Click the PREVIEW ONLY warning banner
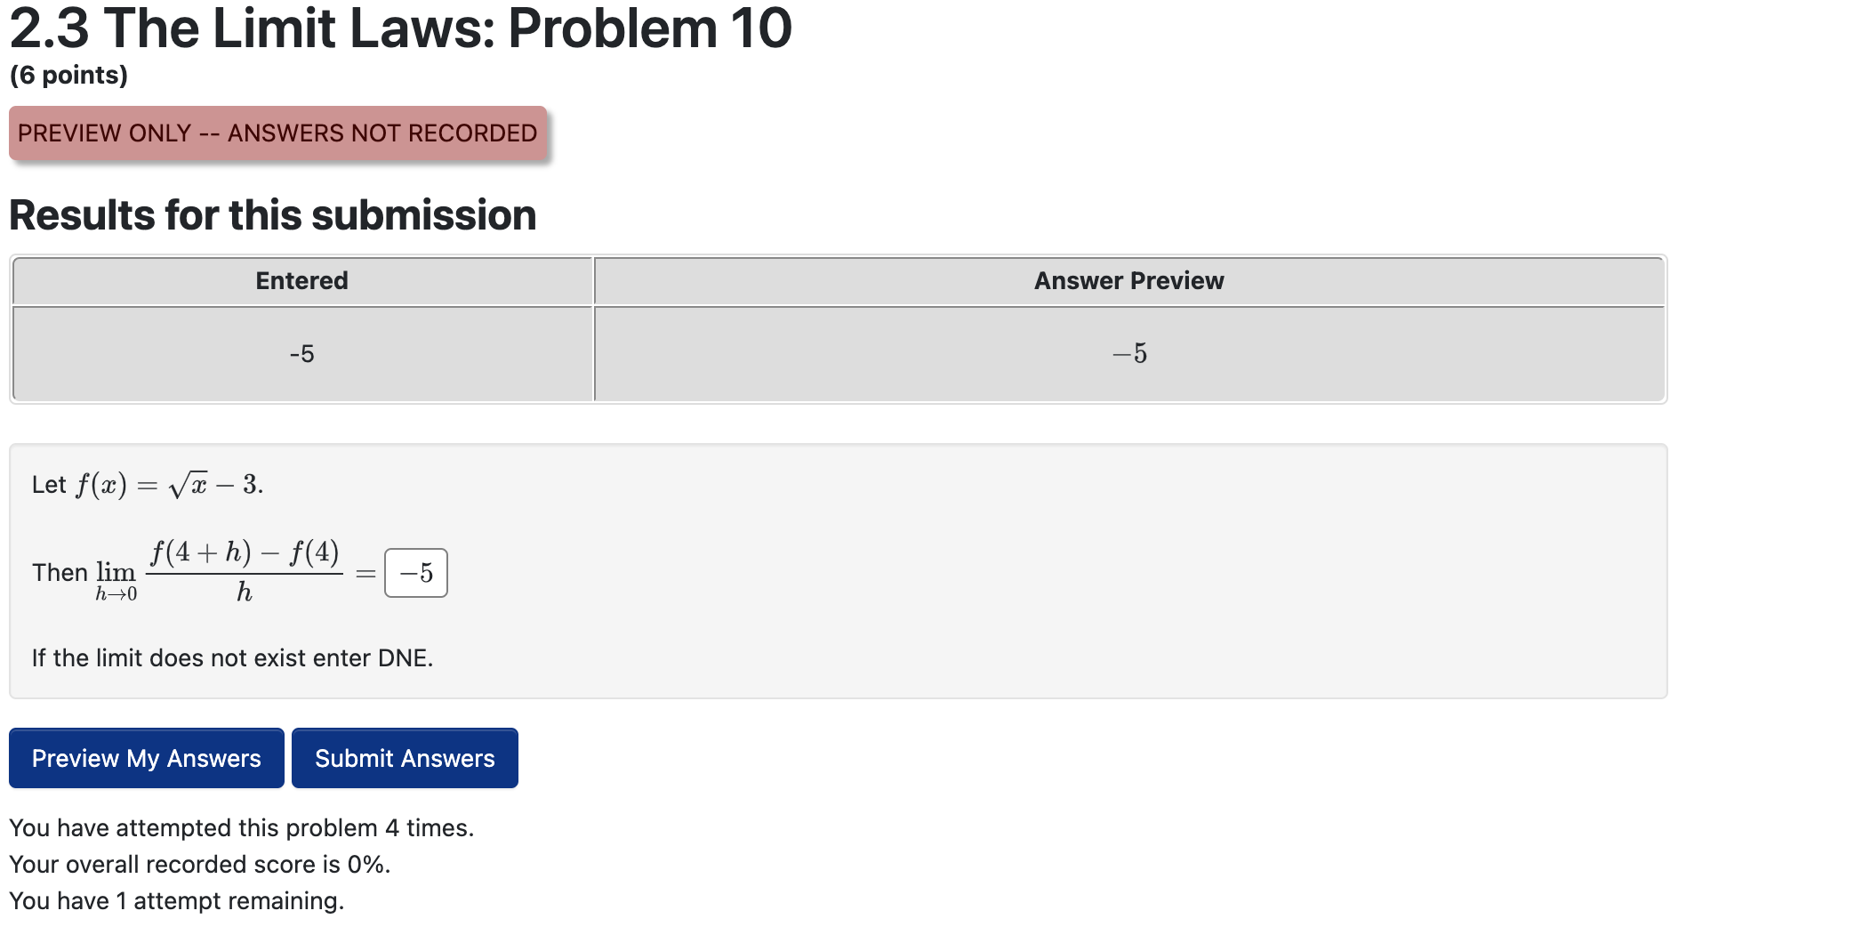This screenshot has height=943, width=1855. pos(276,133)
